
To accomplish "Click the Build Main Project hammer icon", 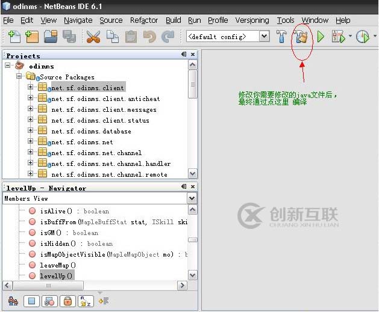I will pyautogui.click(x=281, y=37).
